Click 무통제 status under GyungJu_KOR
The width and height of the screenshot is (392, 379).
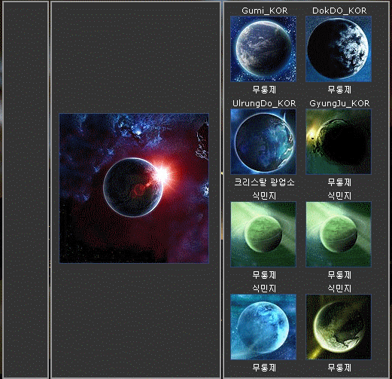tap(339, 182)
